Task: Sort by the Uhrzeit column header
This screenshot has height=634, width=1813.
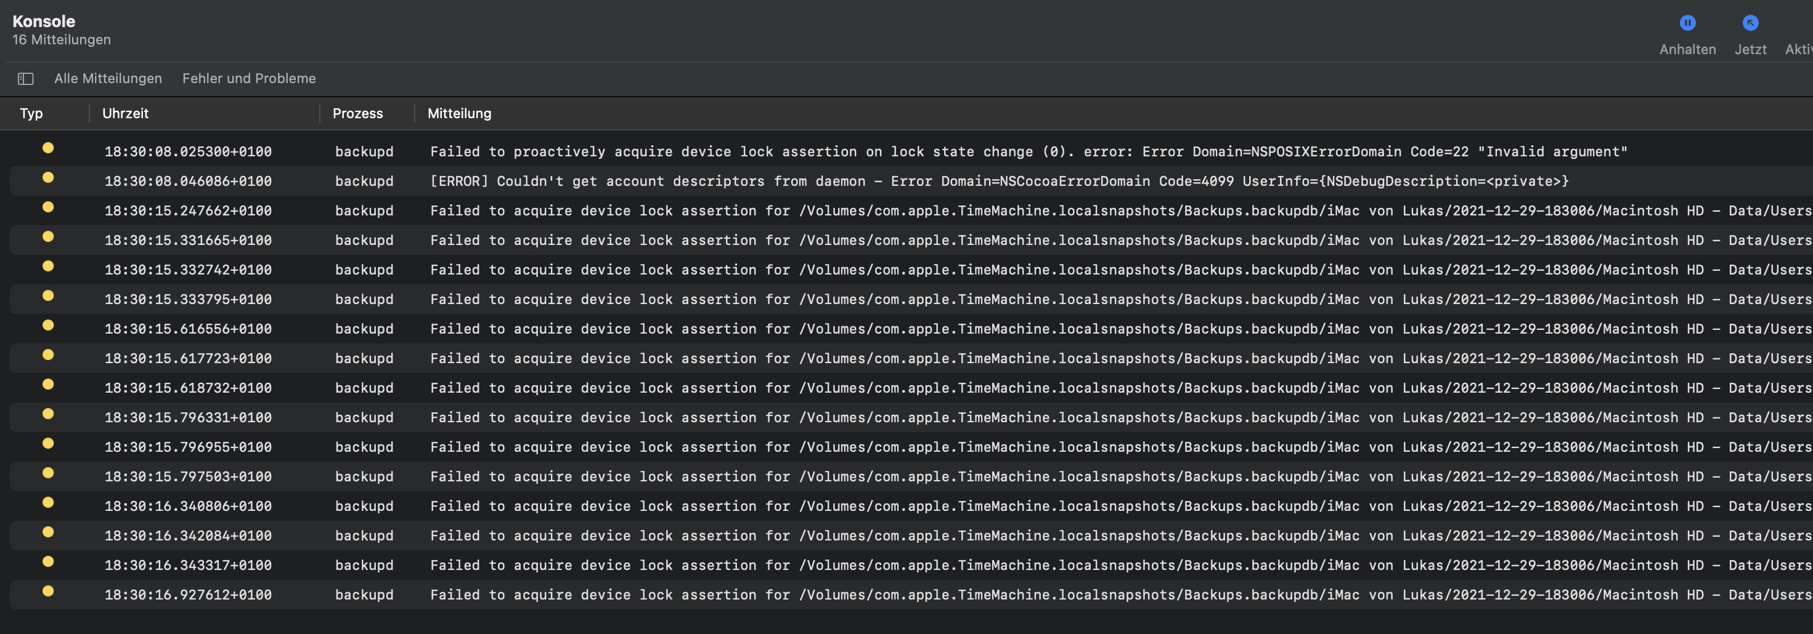Action: pyautogui.click(x=125, y=113)
